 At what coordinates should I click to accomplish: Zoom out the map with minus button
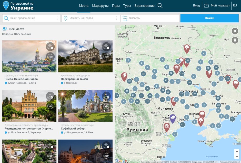(x=237, y=157)
